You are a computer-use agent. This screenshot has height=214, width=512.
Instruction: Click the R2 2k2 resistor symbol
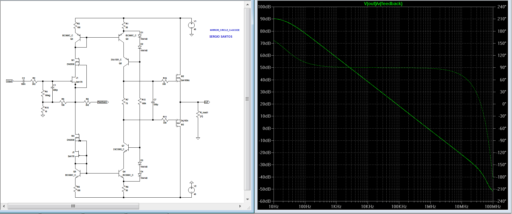click(x=34, y=81)
